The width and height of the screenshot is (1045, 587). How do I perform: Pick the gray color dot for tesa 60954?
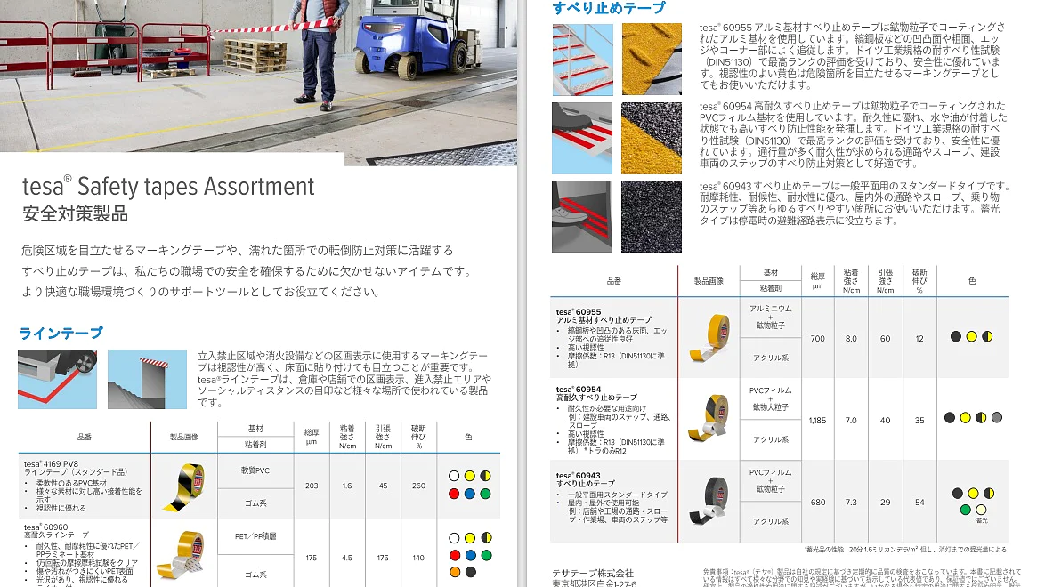[x=997, y=418]
